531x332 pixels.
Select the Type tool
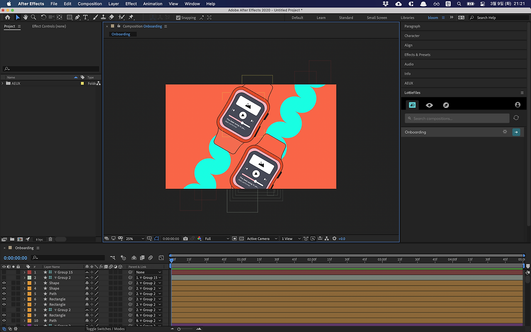85,17
